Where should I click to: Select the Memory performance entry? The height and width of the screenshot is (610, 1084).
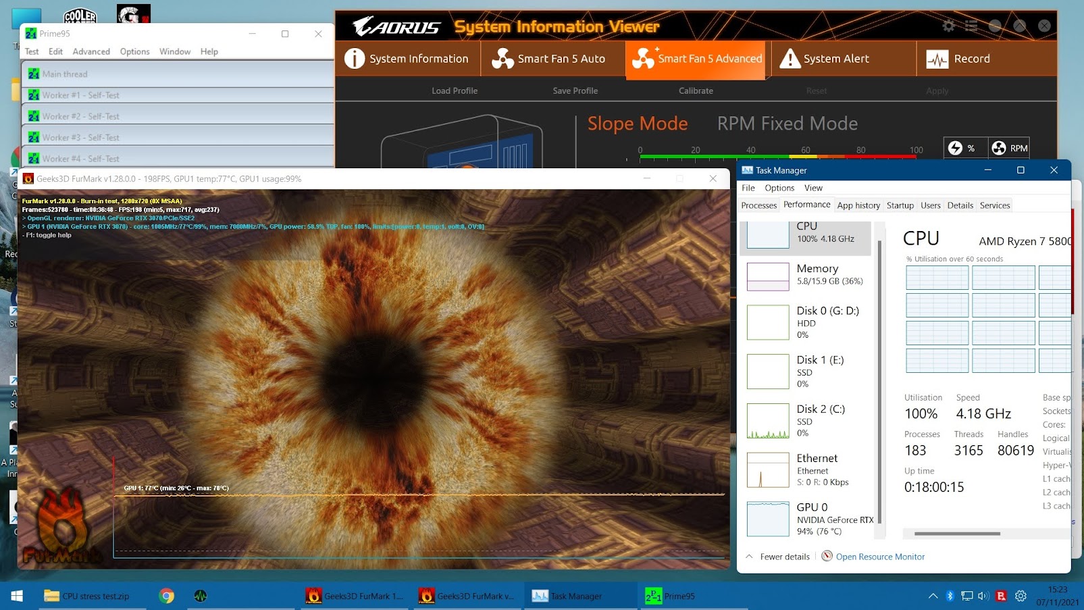pos(805,275)
